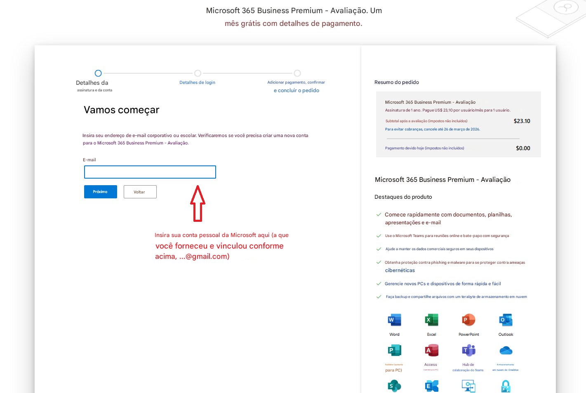Click the Voltar button
586x393 pixels.
tap(140, 192)
